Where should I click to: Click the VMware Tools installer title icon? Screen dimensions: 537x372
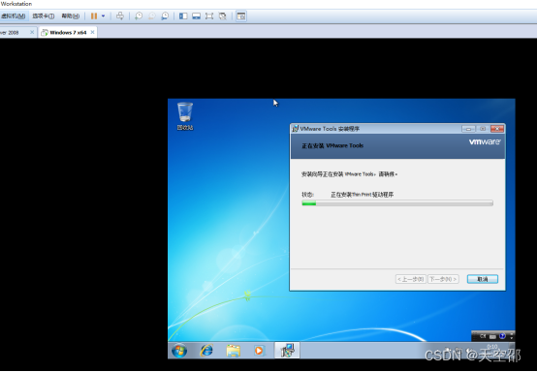pos(295,129)
